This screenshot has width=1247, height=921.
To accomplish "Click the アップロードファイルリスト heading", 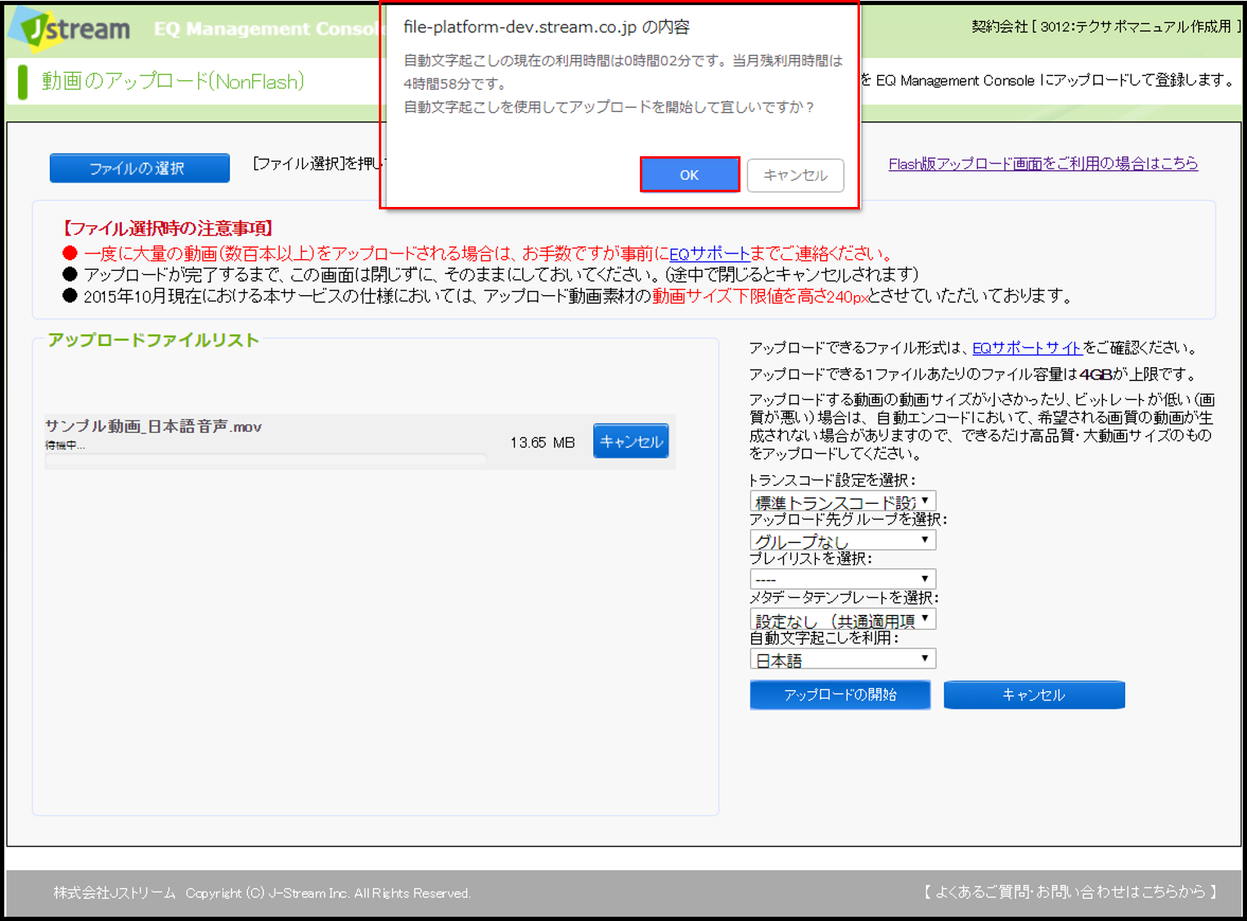I will (153, 340).
